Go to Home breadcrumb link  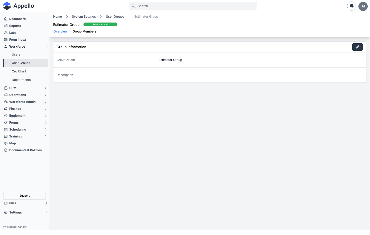point(58,17)
